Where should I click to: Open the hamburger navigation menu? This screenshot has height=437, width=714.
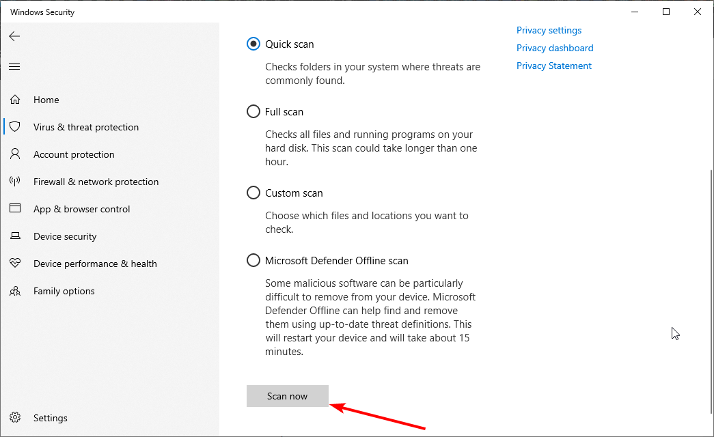[x=14, y=66]
